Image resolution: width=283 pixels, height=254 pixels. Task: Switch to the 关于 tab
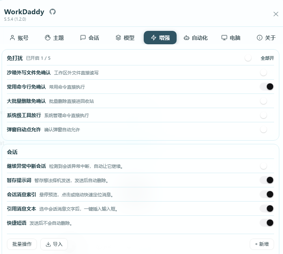click(x=266, y=37)
